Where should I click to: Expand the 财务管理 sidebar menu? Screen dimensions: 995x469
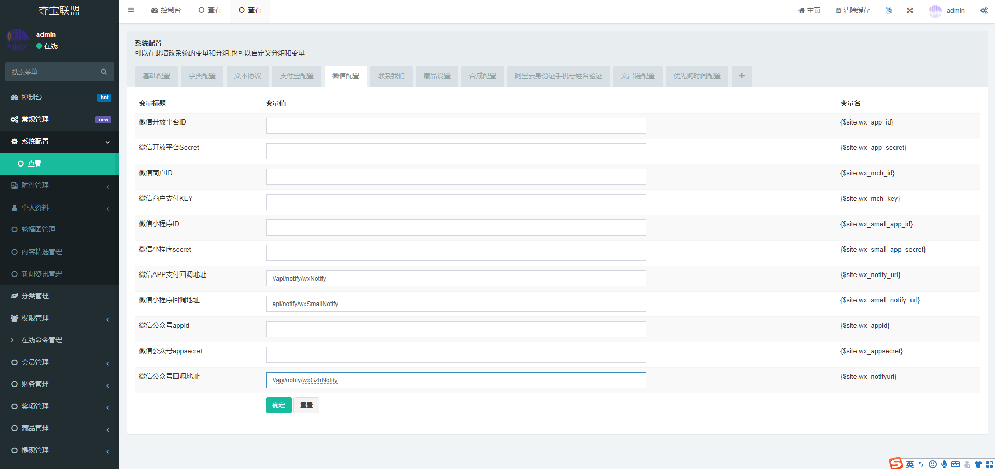(60, 384)
